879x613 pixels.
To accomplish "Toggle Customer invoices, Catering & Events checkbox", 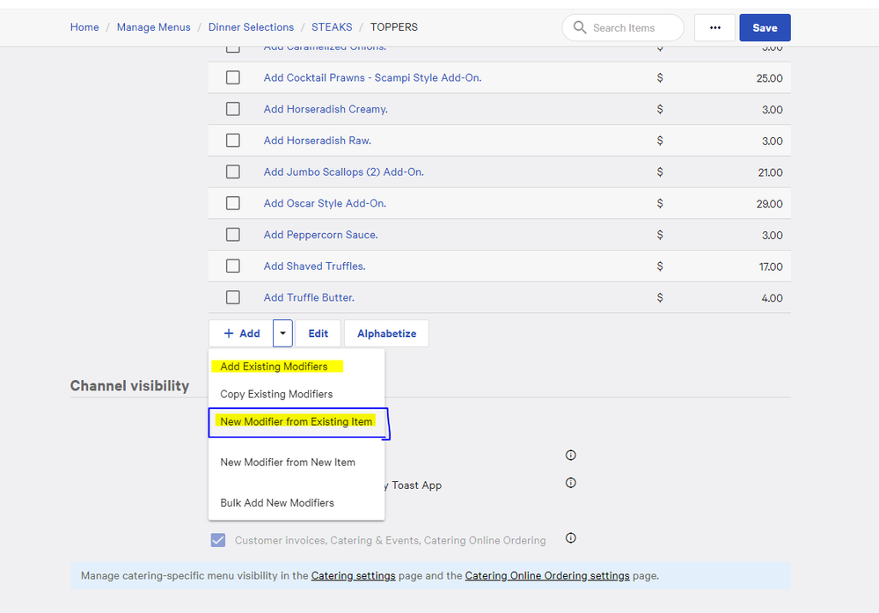I will tap(218, 540).
